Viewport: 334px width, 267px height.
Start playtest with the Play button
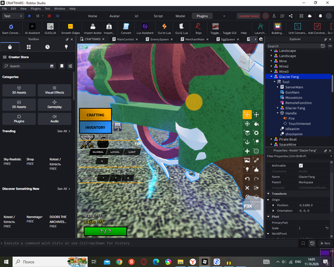click(x=29, y=16)
